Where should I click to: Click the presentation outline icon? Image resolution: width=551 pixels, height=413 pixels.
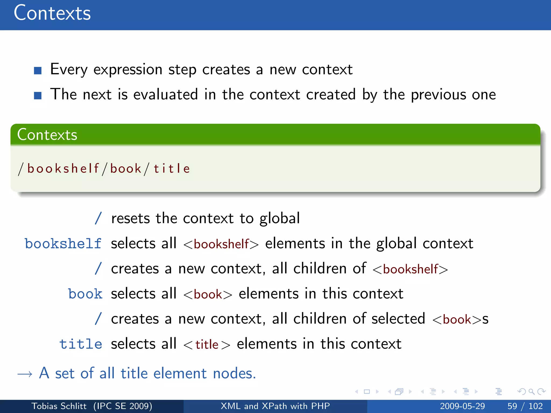tap(499, 392)
